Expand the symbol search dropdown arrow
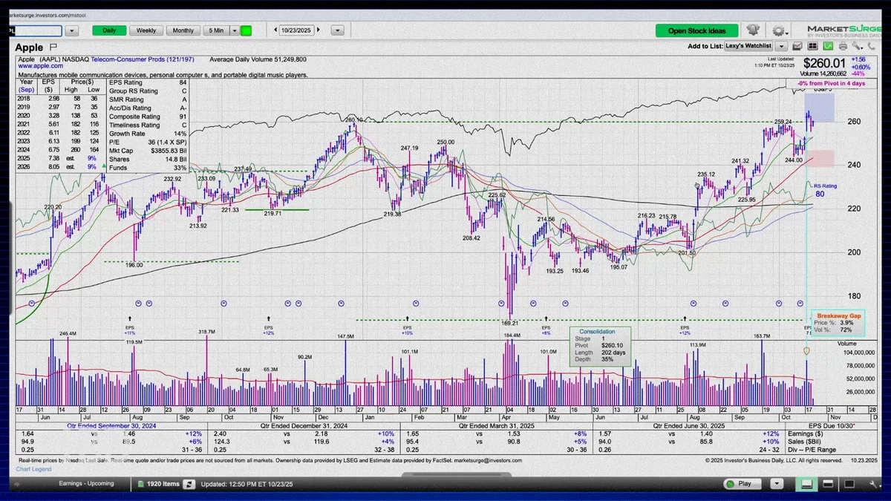This screenshot has width=891, height=501. tap(72, 31)
